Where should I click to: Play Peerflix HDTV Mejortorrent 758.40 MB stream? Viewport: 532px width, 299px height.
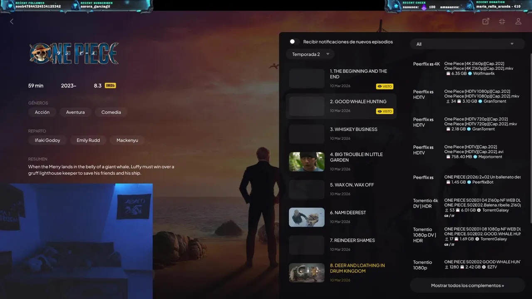pos(467,152)
